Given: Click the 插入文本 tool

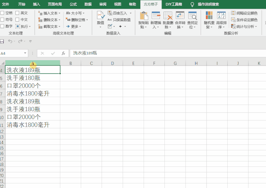Looking at the screenshot, I should 49,13.
